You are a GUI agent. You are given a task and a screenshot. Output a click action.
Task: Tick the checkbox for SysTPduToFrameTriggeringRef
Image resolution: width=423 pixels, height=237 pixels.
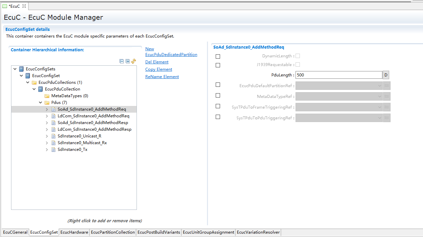pyautogui.click(x=218, y=106)
